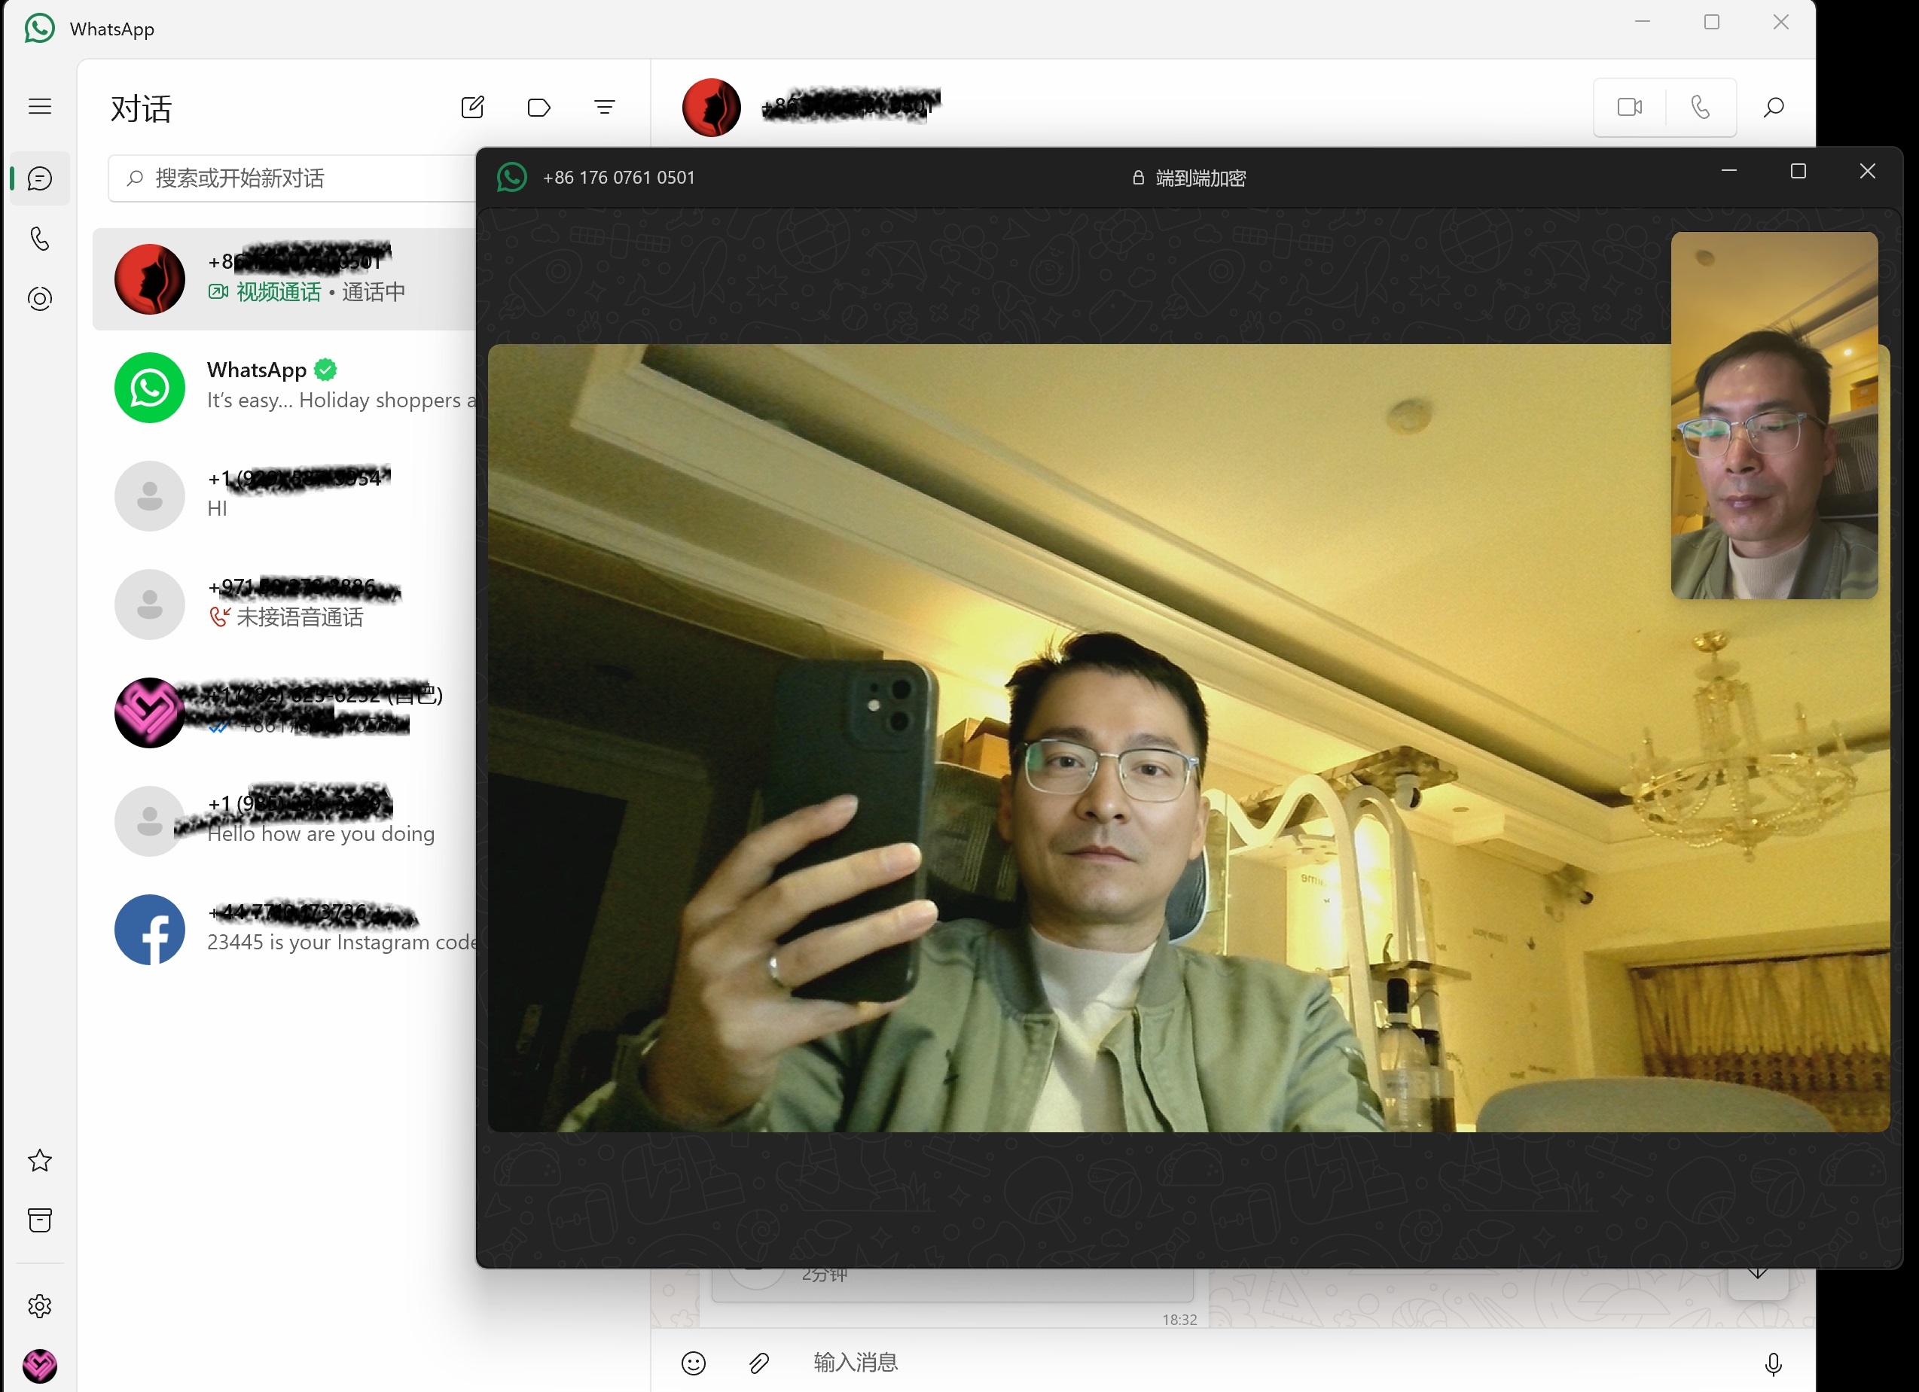
Task: Open the Status updates tab
Action: click(40, 300)
